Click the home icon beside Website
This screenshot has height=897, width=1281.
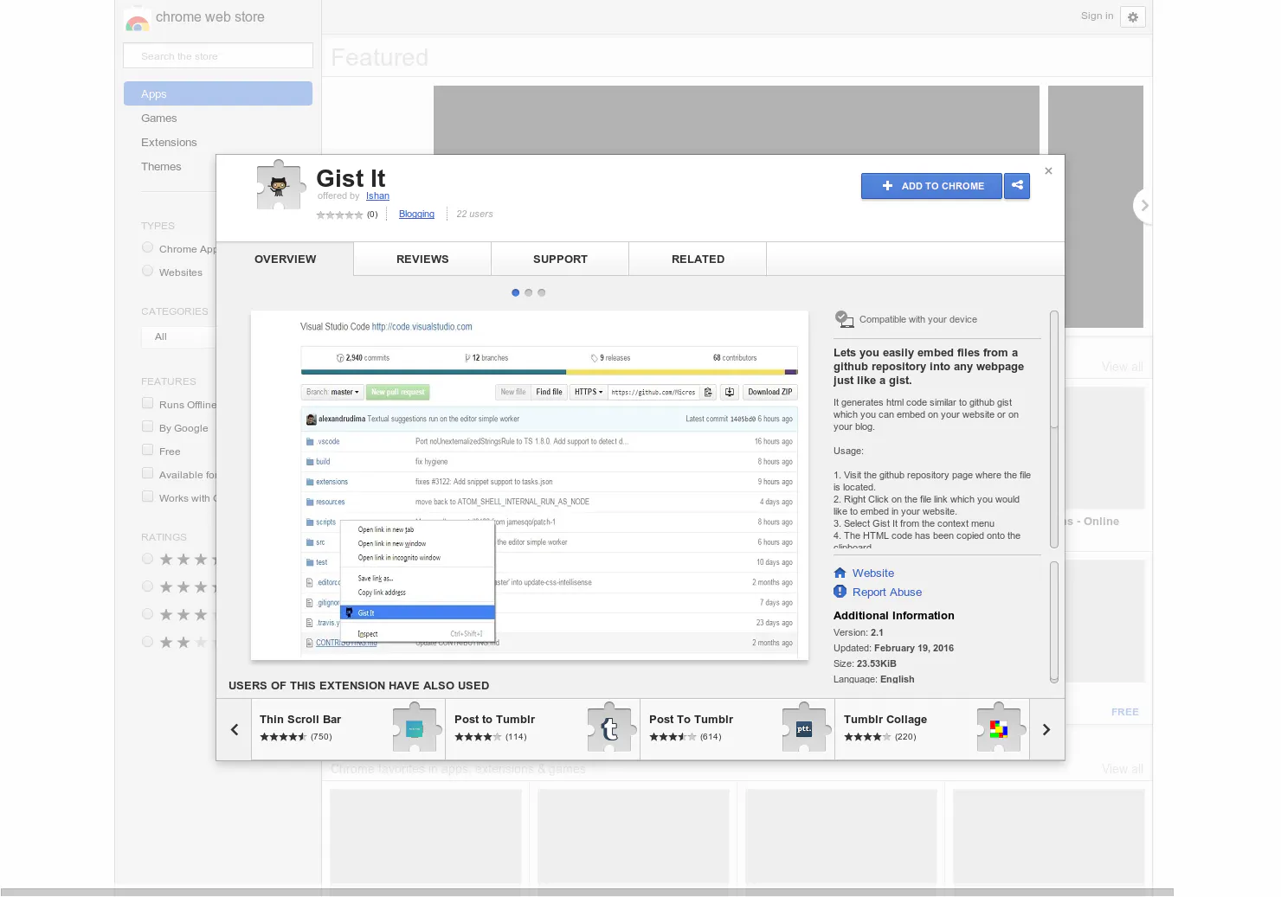840,573
